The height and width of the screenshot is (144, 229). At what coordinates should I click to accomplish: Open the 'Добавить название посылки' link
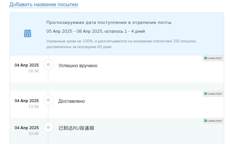(x=44, y=4)
